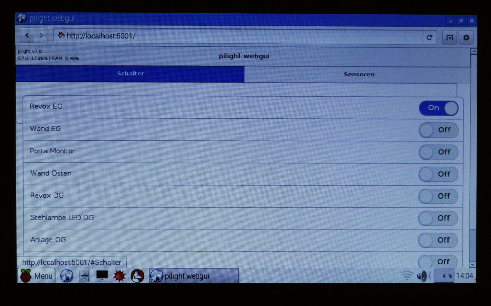Screen dimensions: 491x306
Task: Click the pilight v7.0 version text
Action: [x=29, y=51]
